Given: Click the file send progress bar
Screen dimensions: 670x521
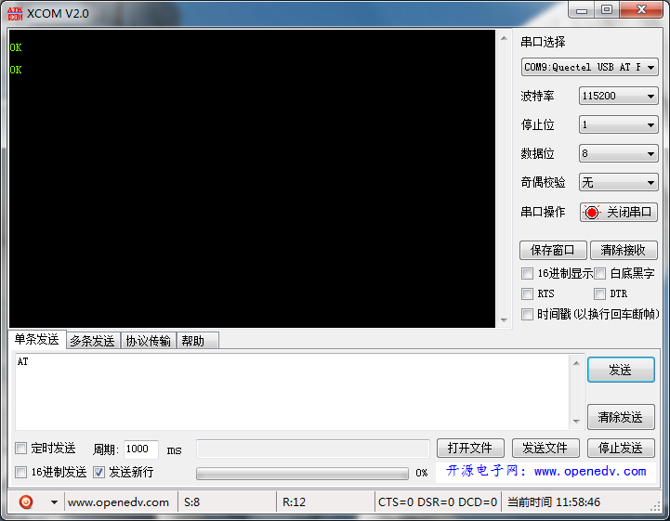Looking at the screenshot, I should 302,473.
